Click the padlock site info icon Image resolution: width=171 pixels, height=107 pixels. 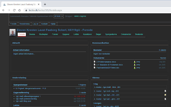click(26, 10)
